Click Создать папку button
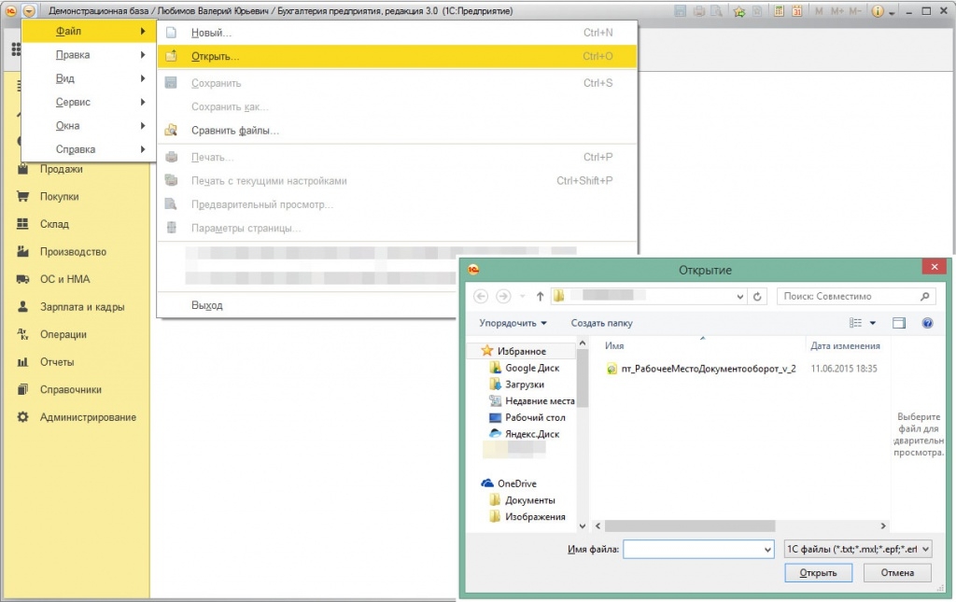This screenshot has width=956, height=602. tap(602, 323)
